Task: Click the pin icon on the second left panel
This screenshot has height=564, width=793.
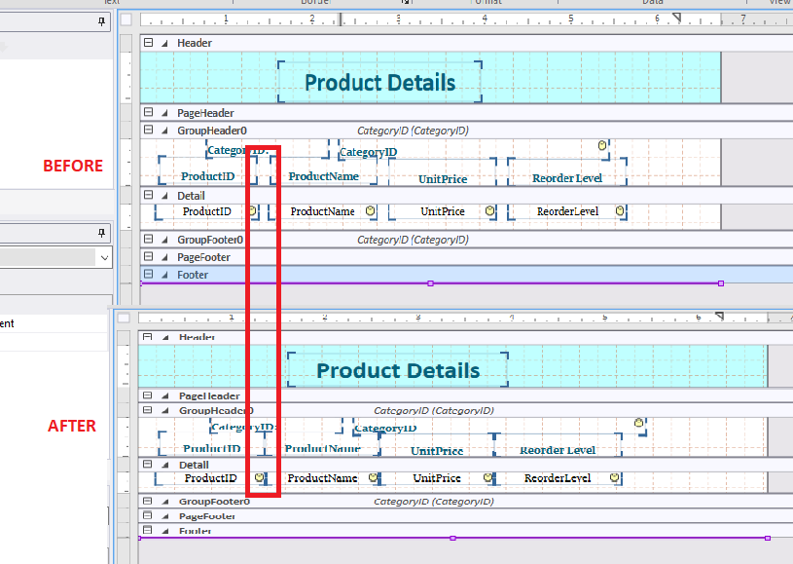Action: (x=101, y=233)
